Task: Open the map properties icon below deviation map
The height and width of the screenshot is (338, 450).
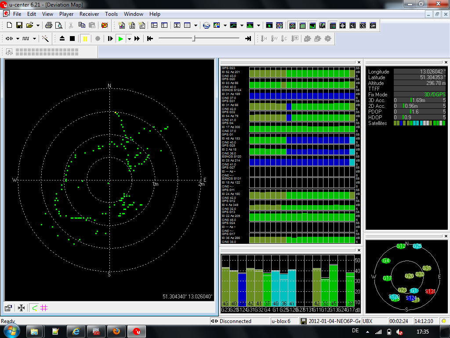Action: coord(8,308)
